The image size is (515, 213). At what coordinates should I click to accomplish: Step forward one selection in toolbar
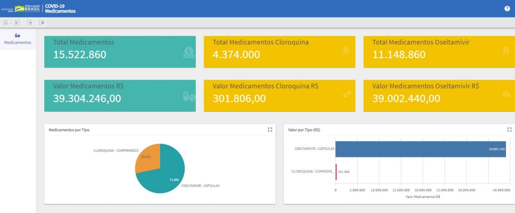30,23
